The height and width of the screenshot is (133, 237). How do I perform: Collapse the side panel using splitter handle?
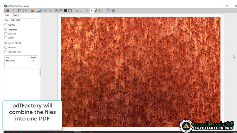[x=40, y=72]
